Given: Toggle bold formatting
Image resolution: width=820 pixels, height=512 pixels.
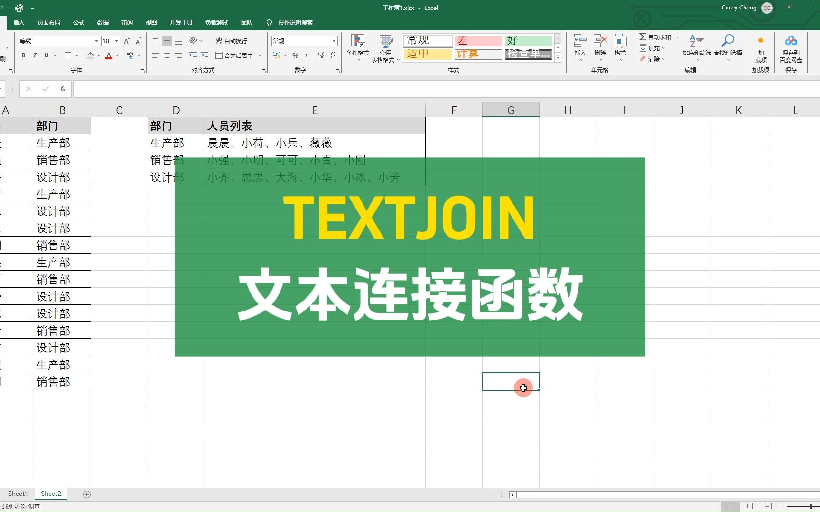Looking at the screenshot, I should [23, 55].
